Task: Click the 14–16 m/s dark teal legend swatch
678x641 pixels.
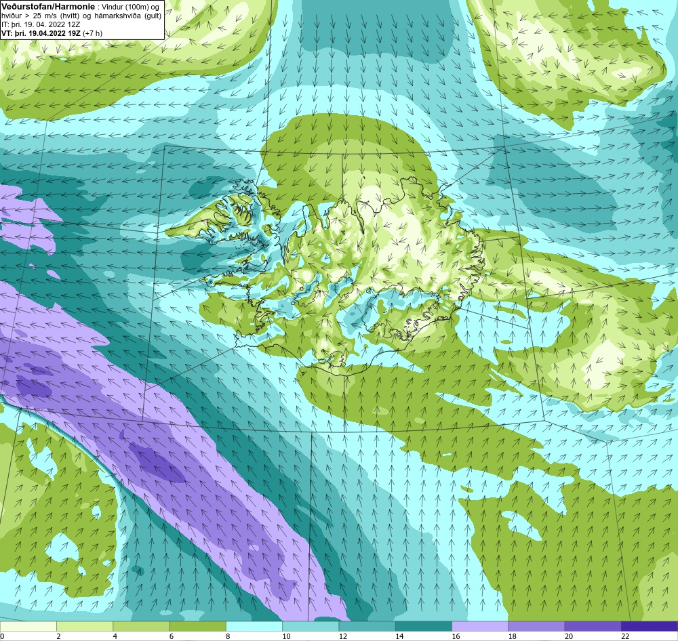Action: (x=424, y=626)
